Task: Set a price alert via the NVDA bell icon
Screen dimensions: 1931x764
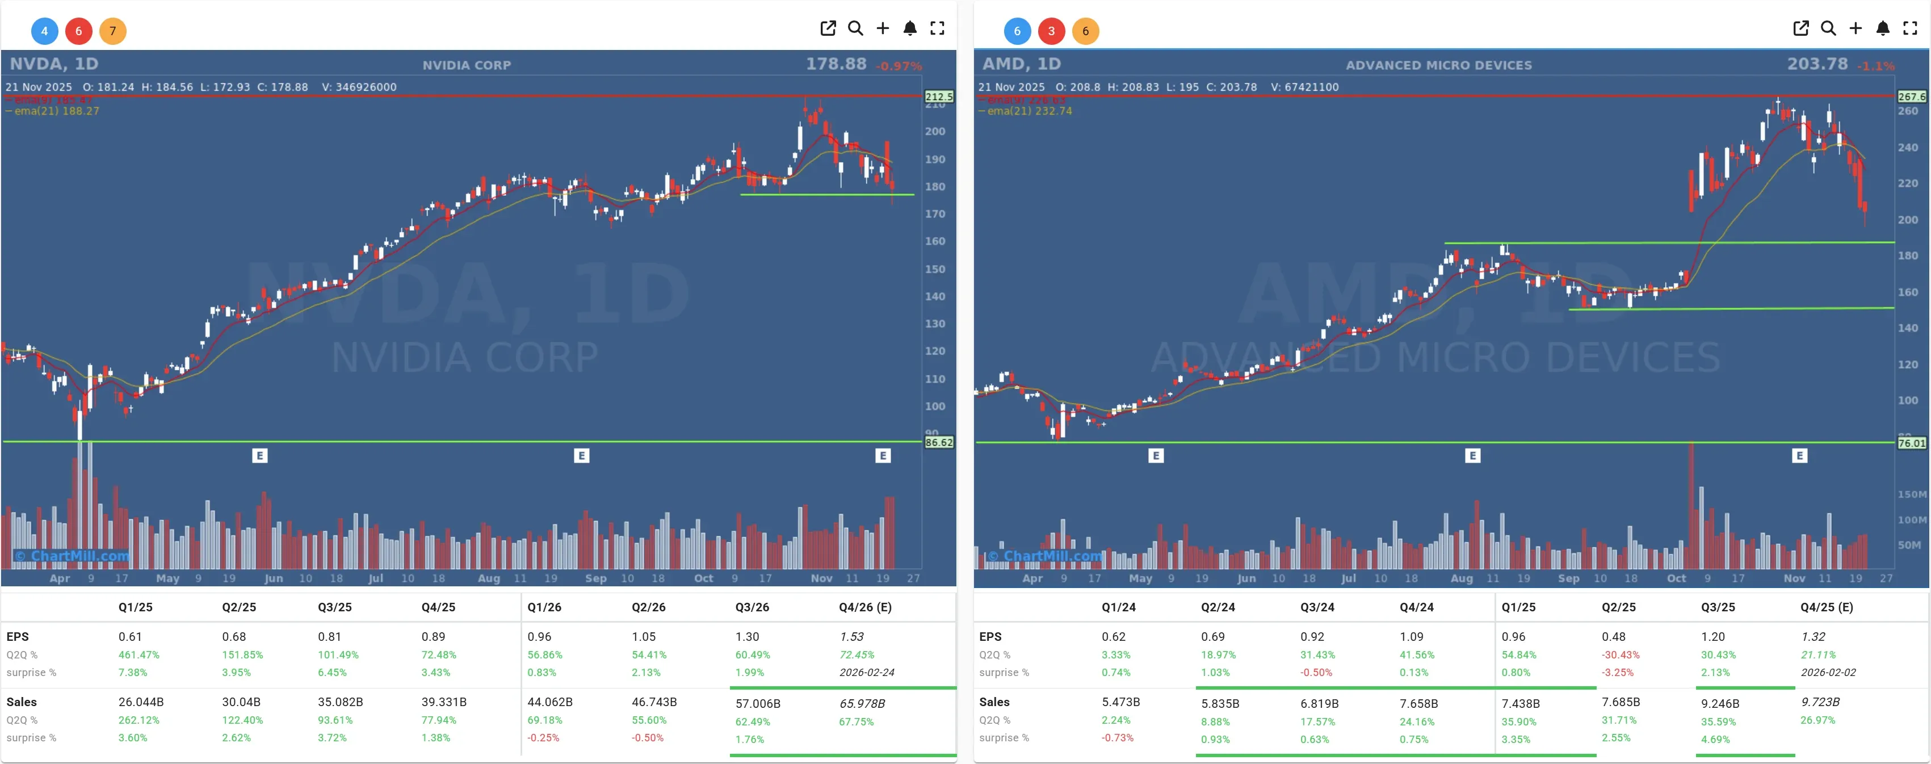Action: pyautogui.click(x=910, y=28)
